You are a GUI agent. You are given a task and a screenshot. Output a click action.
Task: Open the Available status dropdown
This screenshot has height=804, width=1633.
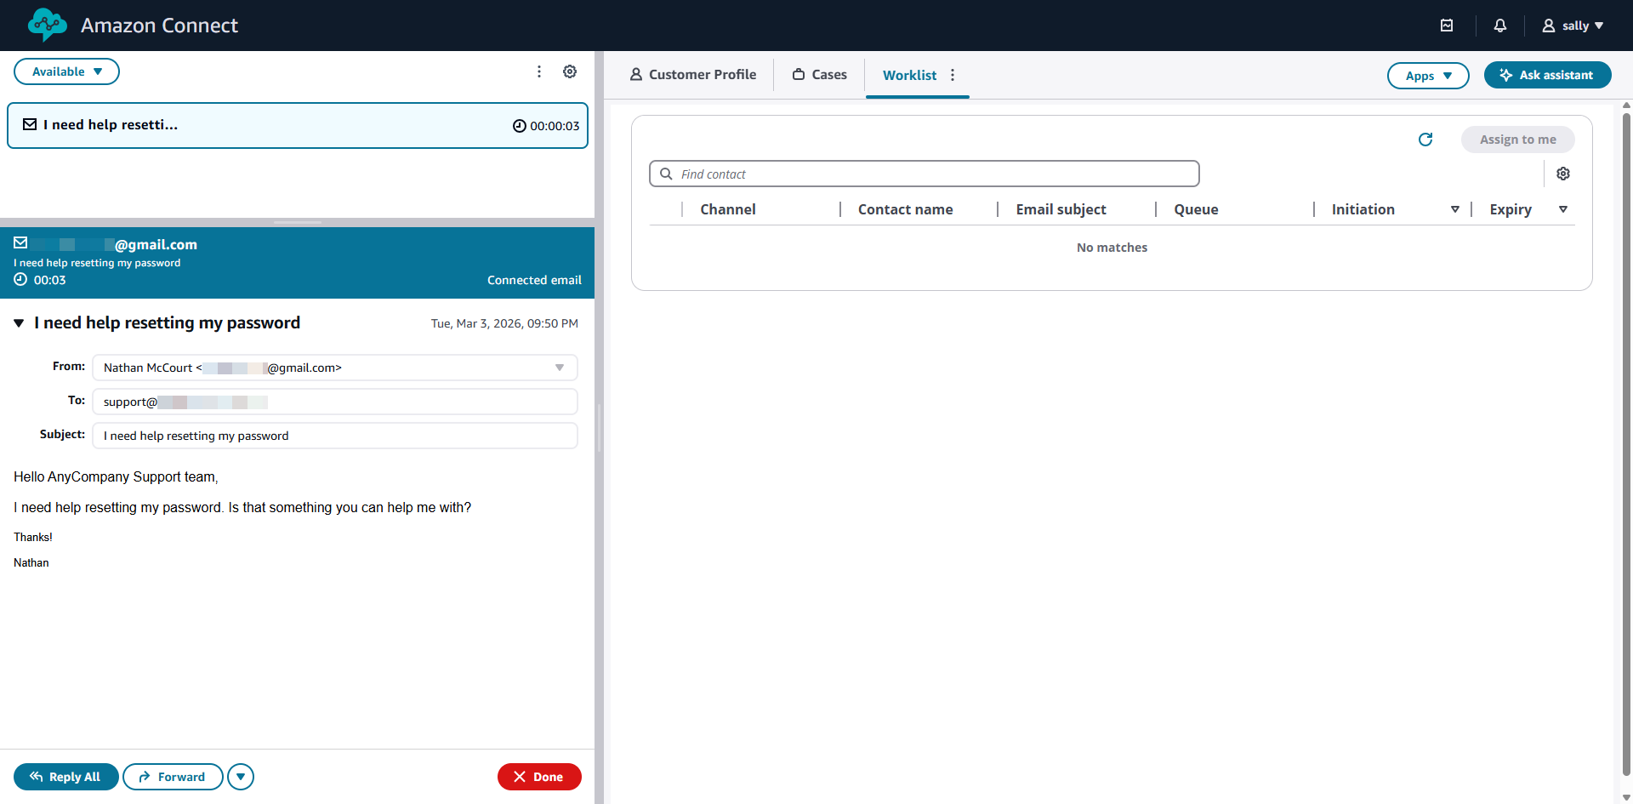(x=66, y=71)
